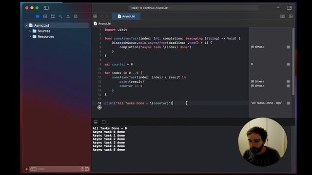The width and height of the screenshot is (312, 175).
Task: Show result for counter += 1 line
Action: pos(288,86)
